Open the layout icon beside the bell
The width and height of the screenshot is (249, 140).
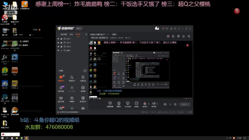coord(178,36)
